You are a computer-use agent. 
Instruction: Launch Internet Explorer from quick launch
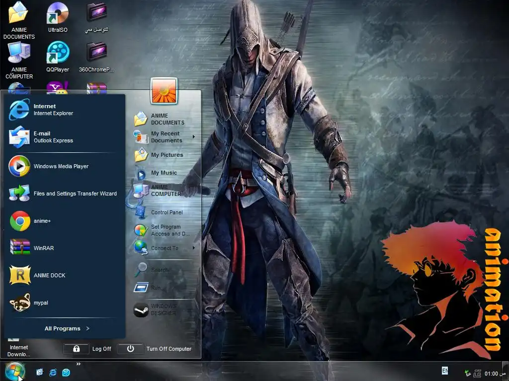click(x=53, y=372)
